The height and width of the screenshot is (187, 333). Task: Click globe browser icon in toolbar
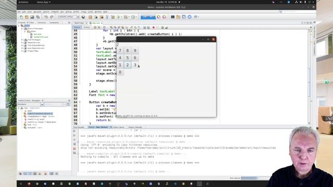pos(83,17)
